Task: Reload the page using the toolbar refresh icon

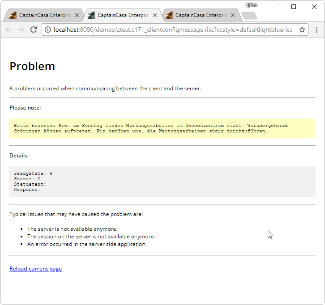Action: click(33, 30)
